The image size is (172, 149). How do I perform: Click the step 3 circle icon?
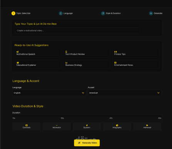click(103, 13)
